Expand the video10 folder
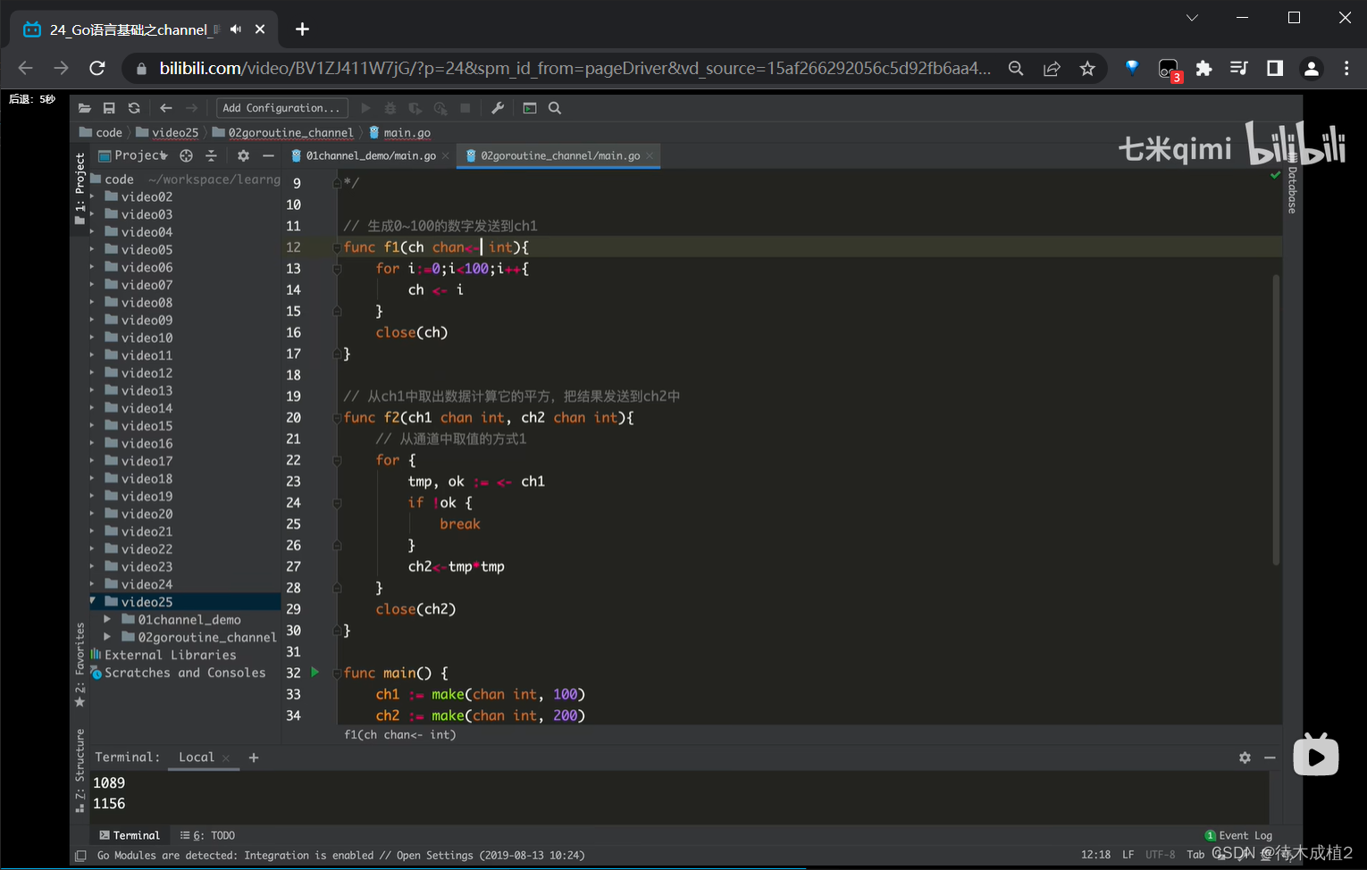The height and width of the screenshot is (870, 1367). (92, 338)
